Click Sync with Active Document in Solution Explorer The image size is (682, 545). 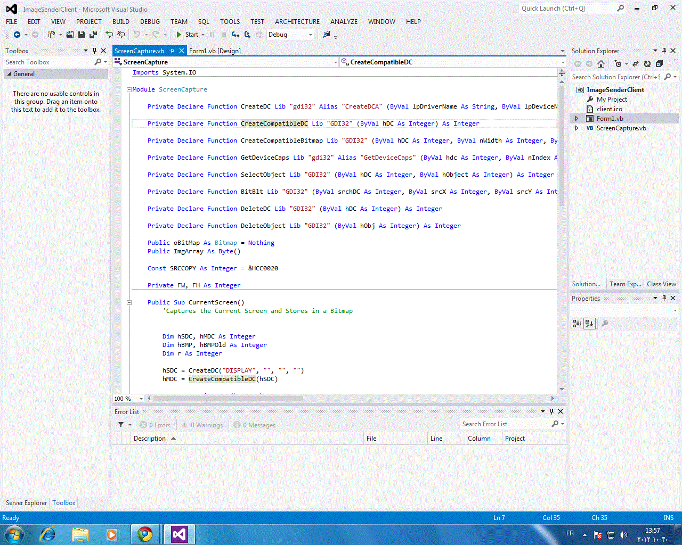pyautogui.click(x=635, y=63)
